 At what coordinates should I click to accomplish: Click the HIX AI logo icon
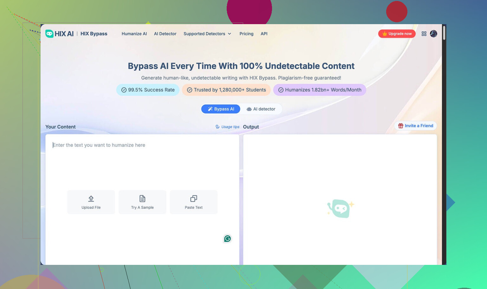pyautogui.click(x=49, y=34)
